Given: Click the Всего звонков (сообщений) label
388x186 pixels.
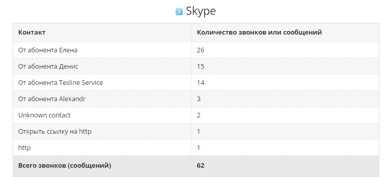Looking at the screenshot, I should coord(65,166).
